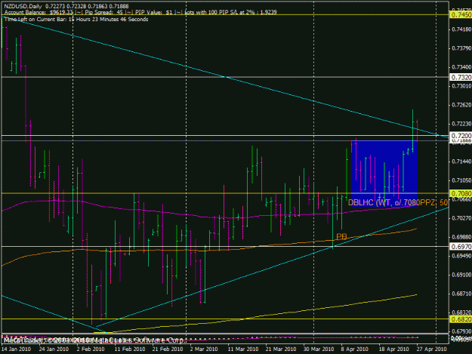Click the 21 Feb 2010 date label

coord(168,349)
